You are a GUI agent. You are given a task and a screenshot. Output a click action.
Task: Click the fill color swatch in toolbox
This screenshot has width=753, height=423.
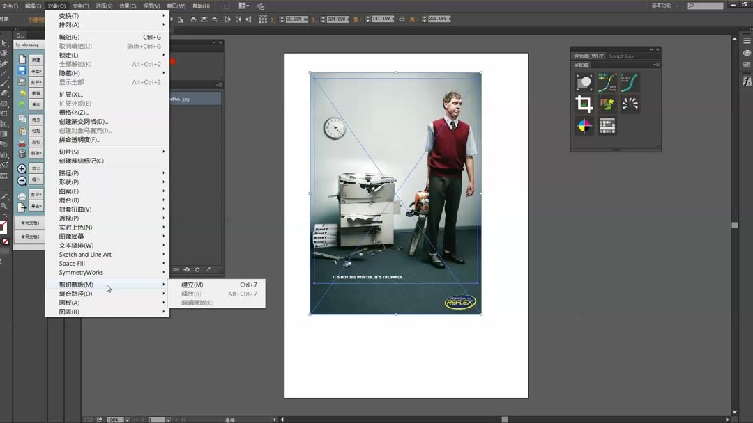[x=3, y=227]
